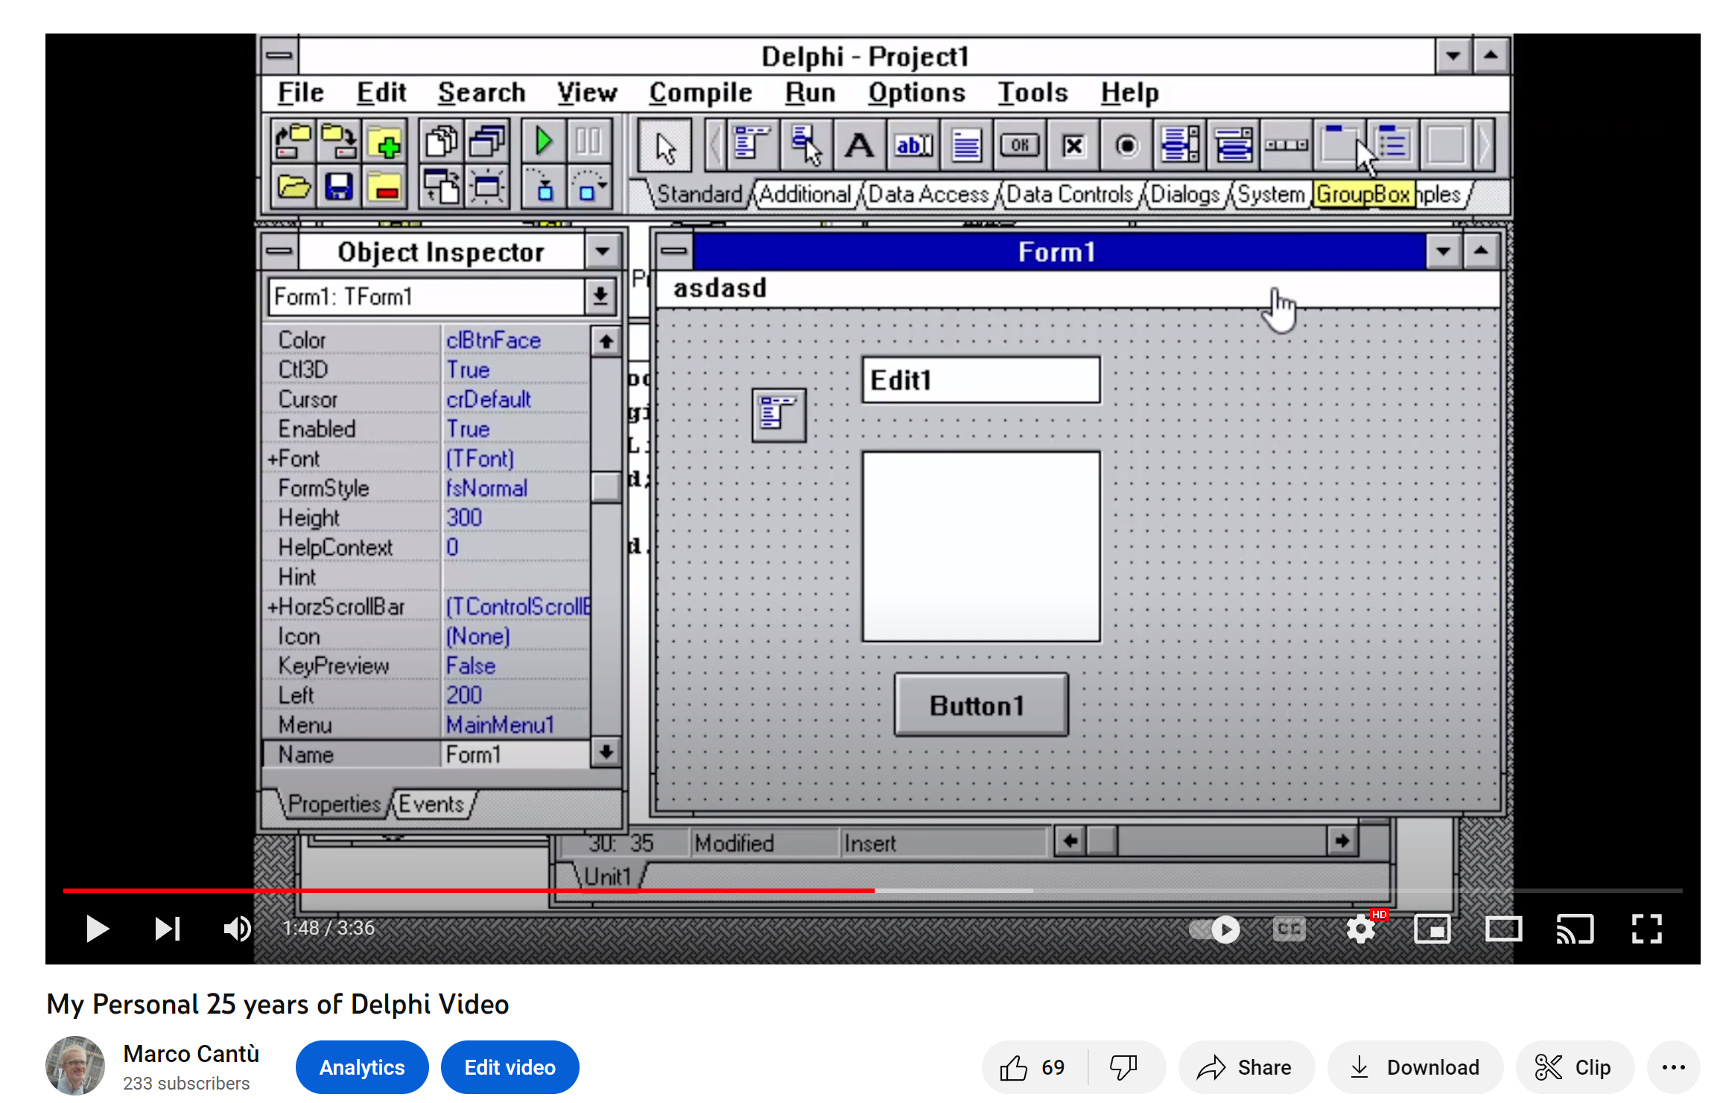1723x1103 pixels.
Task: Toggle theater mode in player
Action: [1503, 929]
